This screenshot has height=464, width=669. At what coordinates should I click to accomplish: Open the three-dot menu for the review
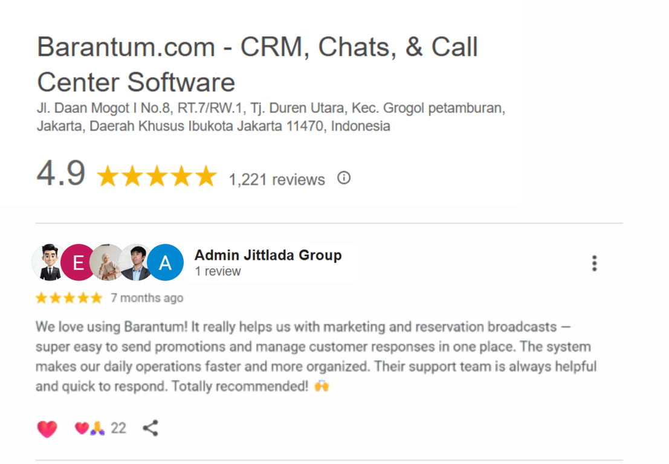point(594,263)
